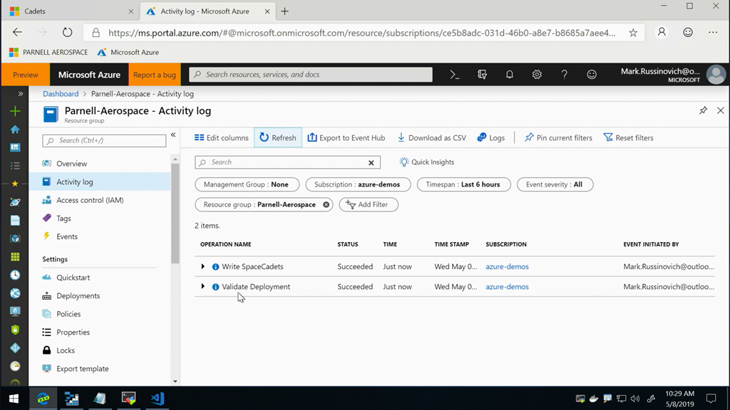This screenshot has height=410, width=730.
Task: Click Create a resource plus icon
Action: 15,111
